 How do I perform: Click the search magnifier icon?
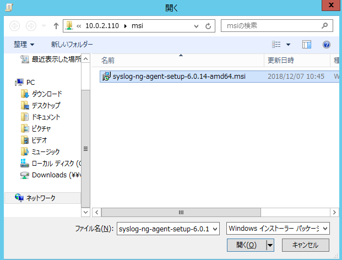325,26
